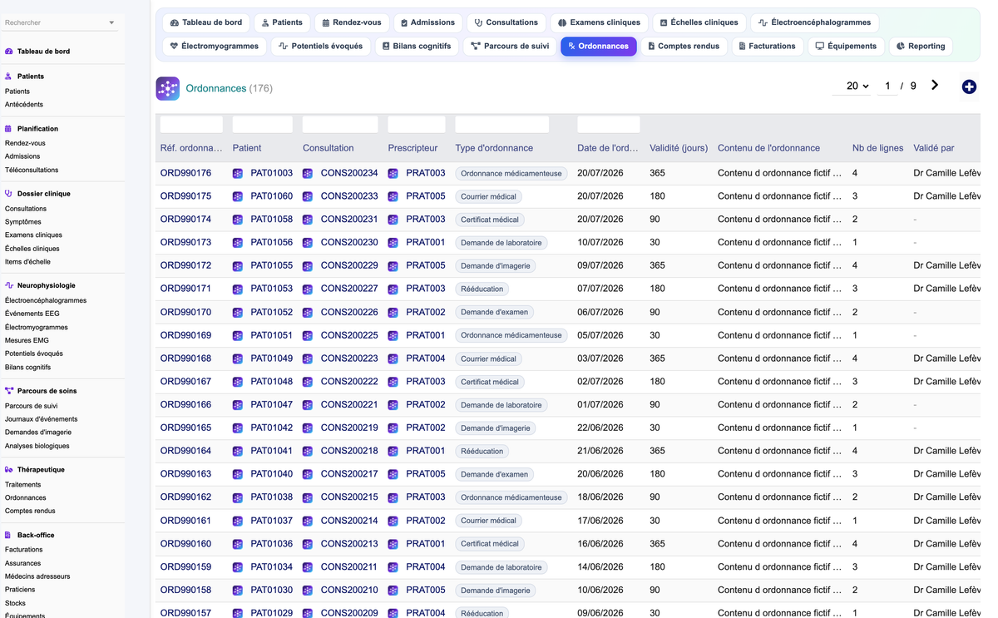
Task: Open the Reporting tab
Action: click(920, 46)
